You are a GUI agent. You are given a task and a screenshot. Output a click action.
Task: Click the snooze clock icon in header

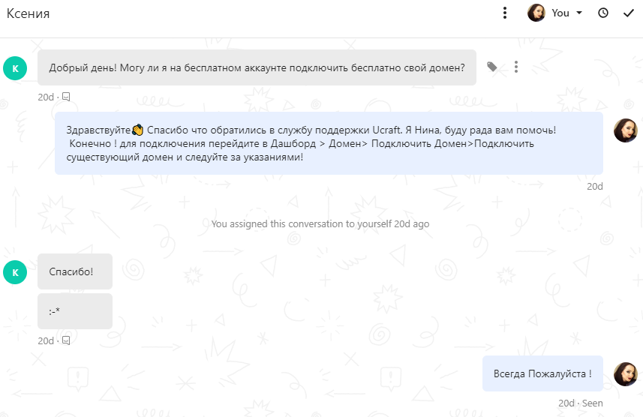click(602, 13)
